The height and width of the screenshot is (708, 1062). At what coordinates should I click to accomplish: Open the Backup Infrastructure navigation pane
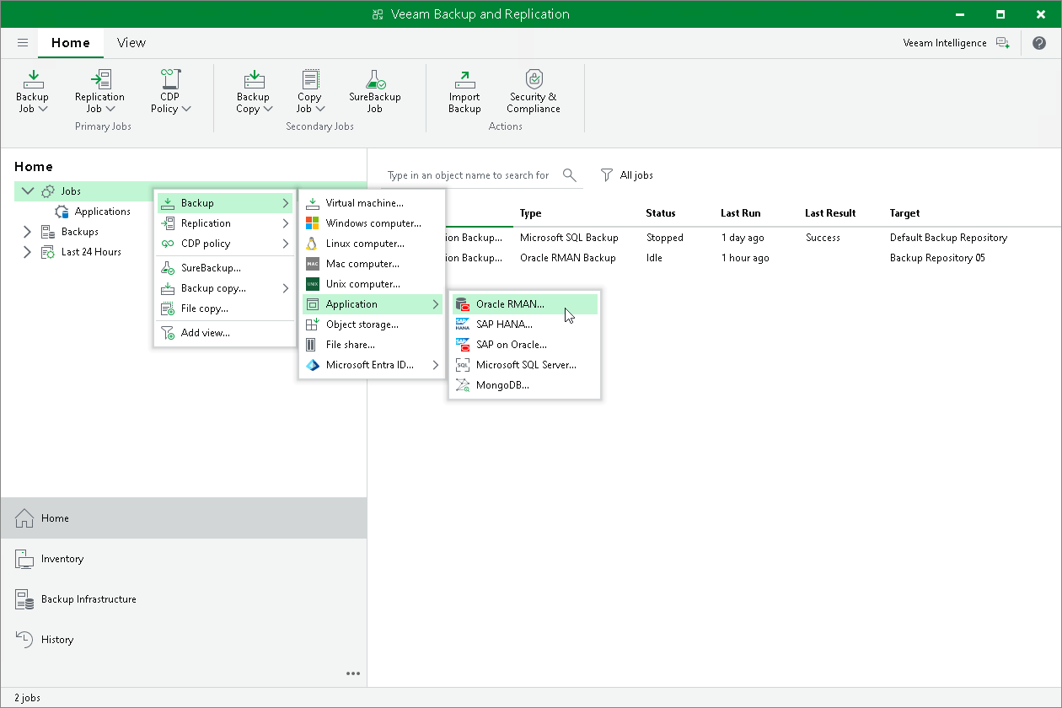(x=88, y=599)
